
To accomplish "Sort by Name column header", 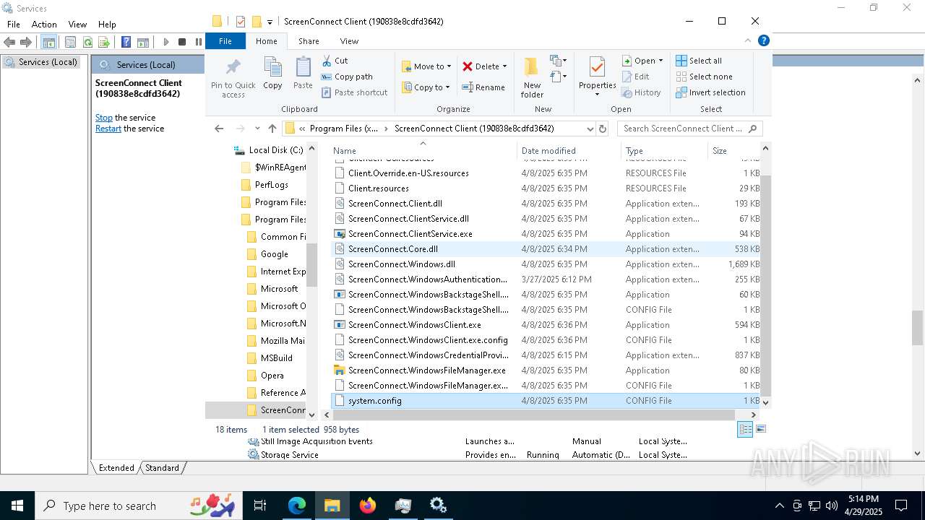I will [423, 151].
